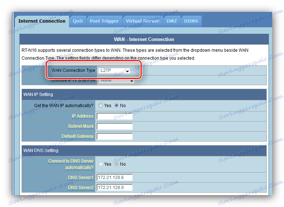The image size is (284, 207).
Task: Open the Port Trigger tab
Action: click(104, 21)
